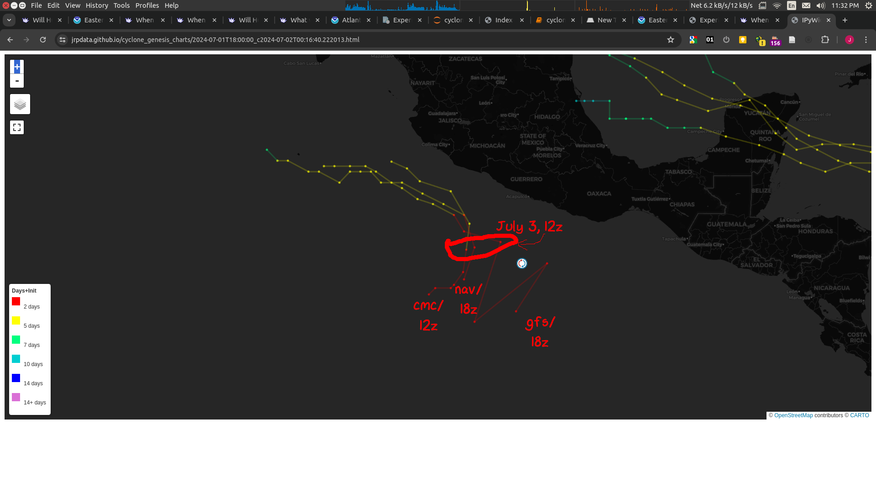Open the History menu
The width and height of the screenshot is (876, 493).
click(97, 5)
